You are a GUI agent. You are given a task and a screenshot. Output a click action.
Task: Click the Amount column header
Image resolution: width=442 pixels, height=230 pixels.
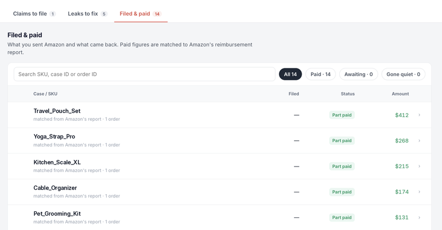tap(400, 94)
